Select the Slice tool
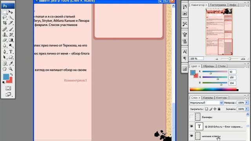The height and width of the screenshot is (141, 251). 11,23
